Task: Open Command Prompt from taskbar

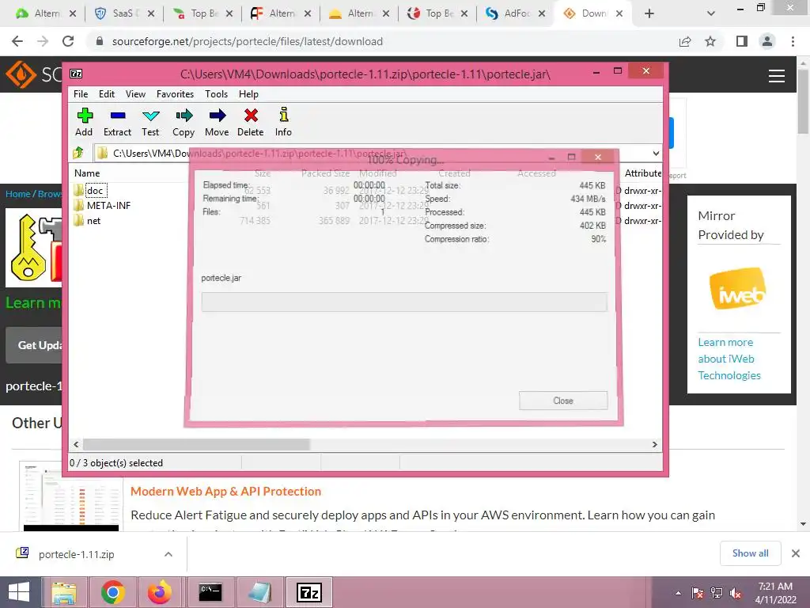Action: point(210,592)
